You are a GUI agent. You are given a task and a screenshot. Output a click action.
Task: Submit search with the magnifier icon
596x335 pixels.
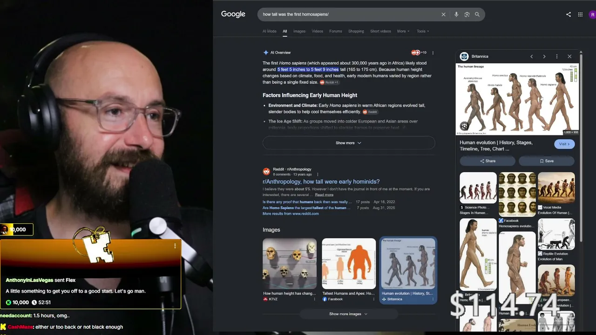(477, 14)
